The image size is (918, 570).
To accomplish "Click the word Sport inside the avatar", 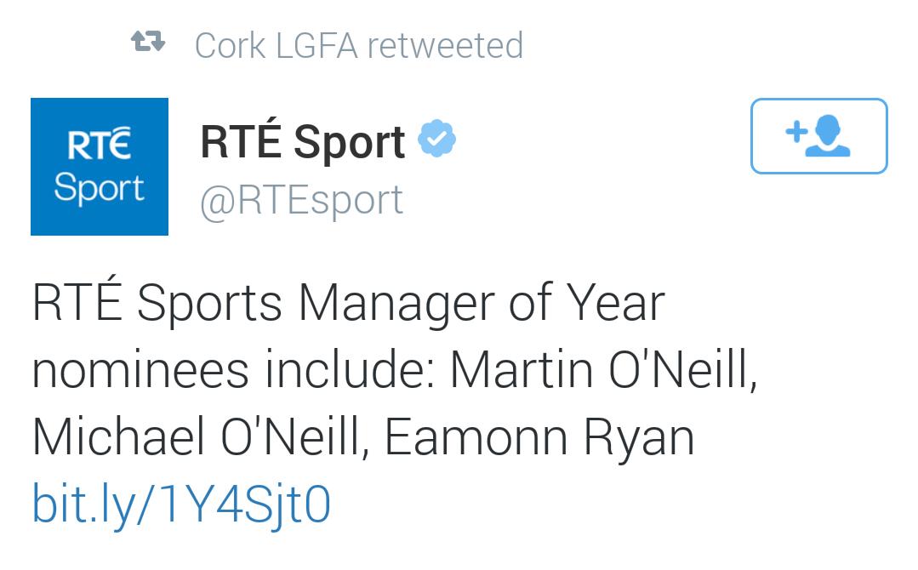I will tap(99, 188).
